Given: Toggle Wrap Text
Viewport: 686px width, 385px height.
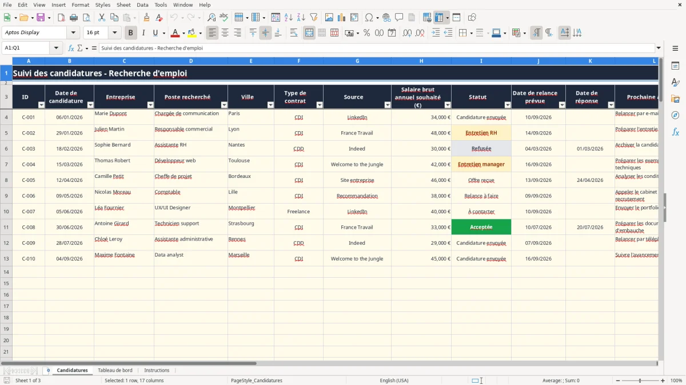Looking at the screenshot, I should (294, 33).
